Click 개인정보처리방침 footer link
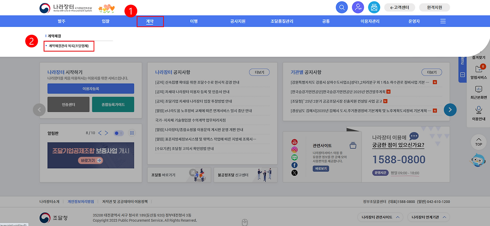The width and height of the screenshot is (490, 226). 81,202
